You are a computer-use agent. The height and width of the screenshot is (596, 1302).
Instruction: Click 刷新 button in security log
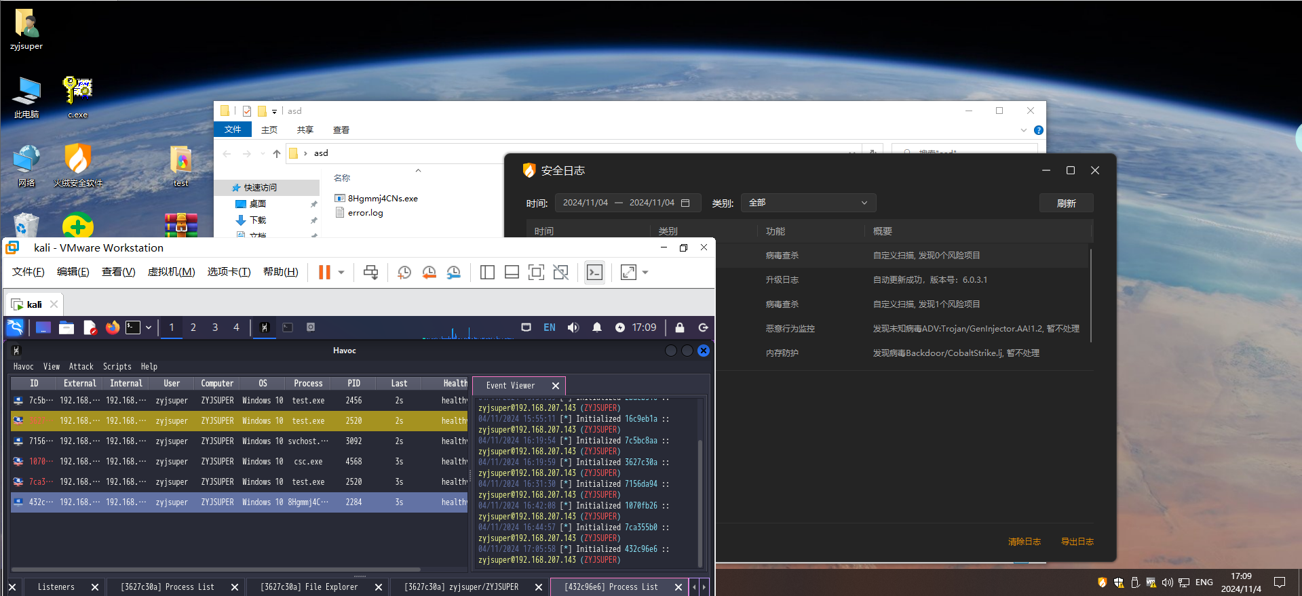pyautogui.click(x=1066, y=203)
